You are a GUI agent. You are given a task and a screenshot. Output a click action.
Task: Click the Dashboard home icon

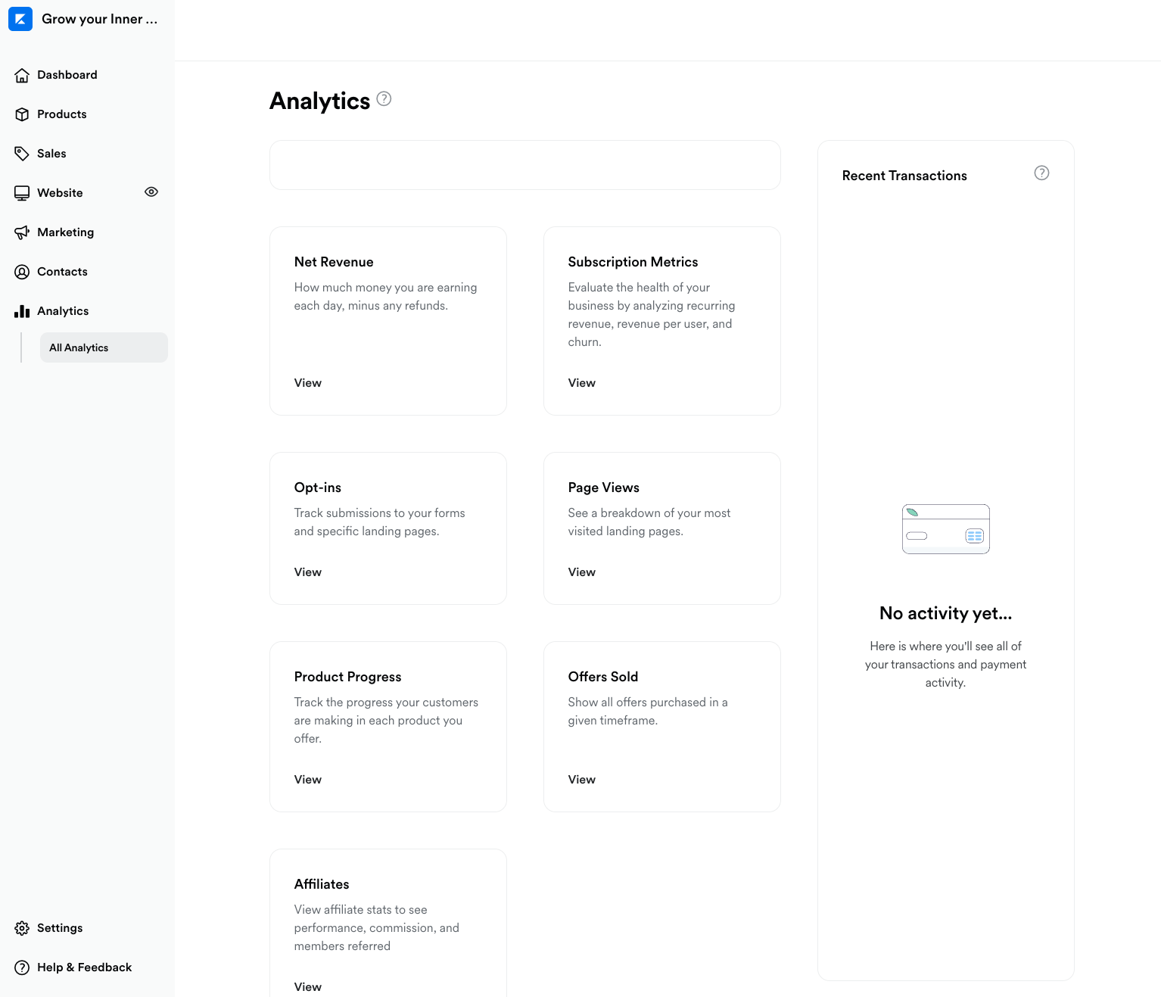[22, 75]
